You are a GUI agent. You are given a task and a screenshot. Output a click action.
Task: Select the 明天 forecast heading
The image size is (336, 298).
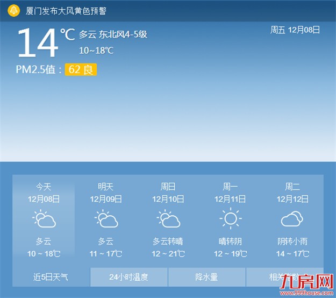coord(106,187)
